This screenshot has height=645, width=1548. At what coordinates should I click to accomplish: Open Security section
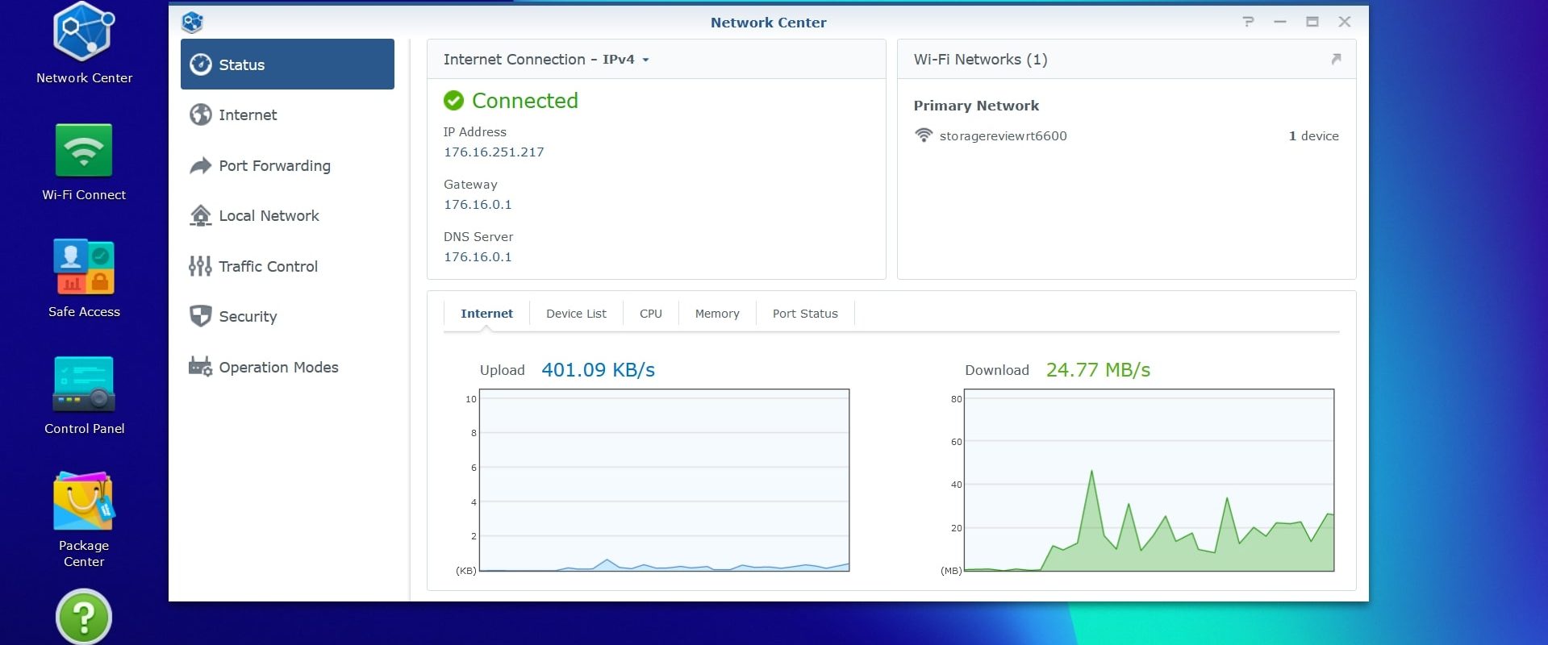pyautogui.click(x=287, y=316)
